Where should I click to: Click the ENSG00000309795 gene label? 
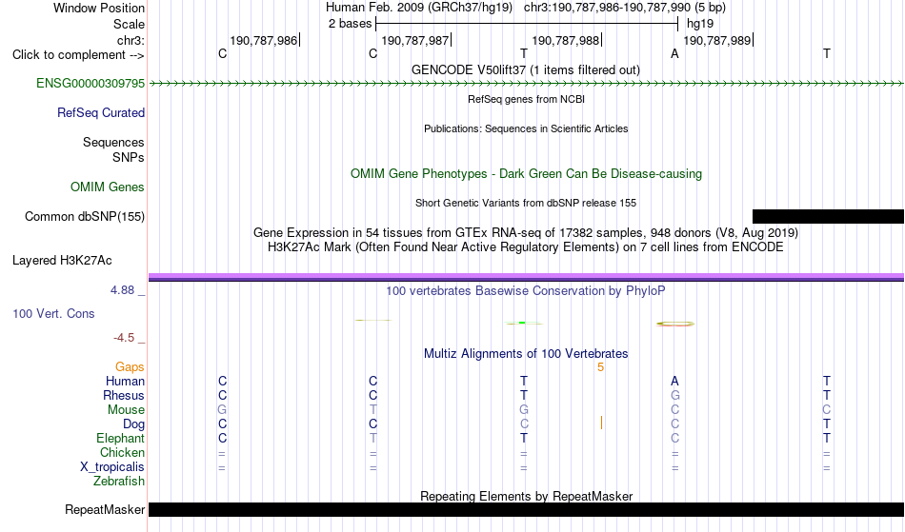90,84
